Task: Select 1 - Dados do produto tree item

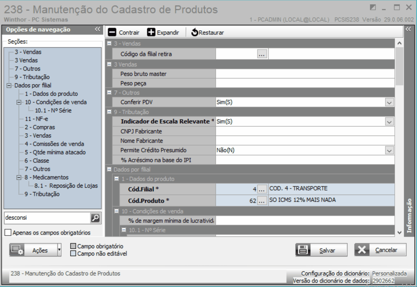Action: coord(51,94)
